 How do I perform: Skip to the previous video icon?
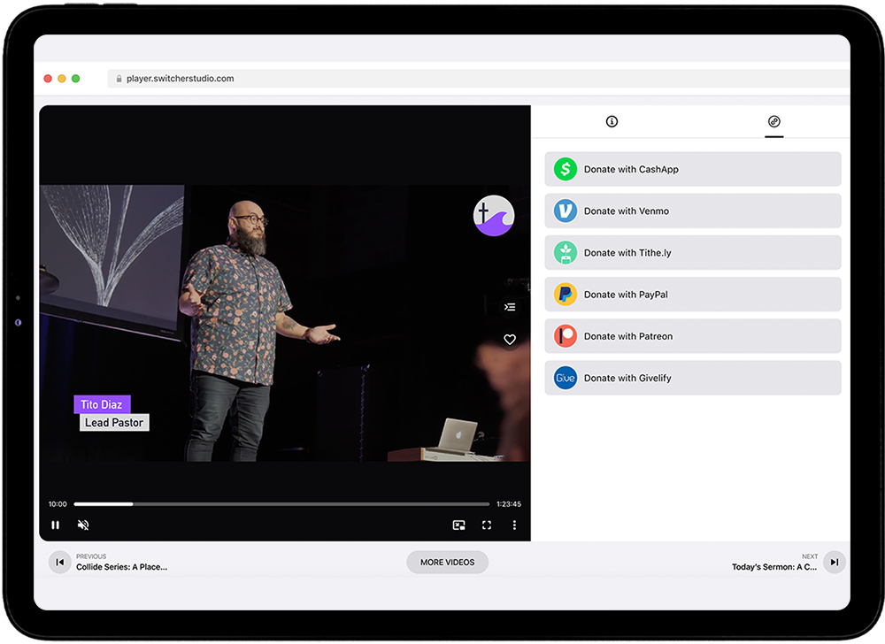coord(59,562)
